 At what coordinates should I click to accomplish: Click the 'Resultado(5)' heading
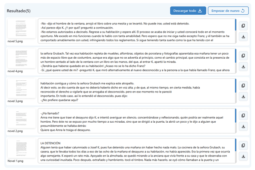point(18,11)
